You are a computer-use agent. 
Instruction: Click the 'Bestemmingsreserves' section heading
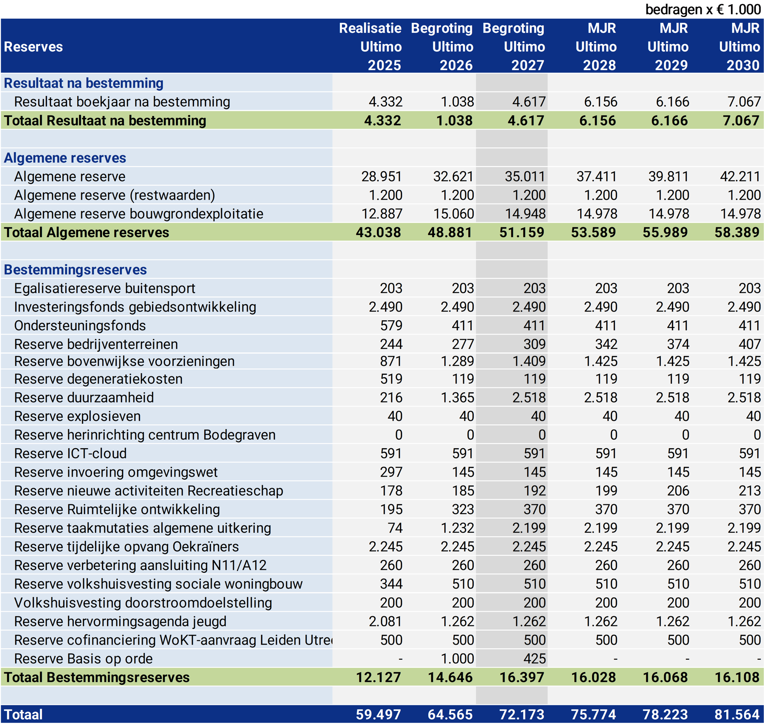pos(76,270)
